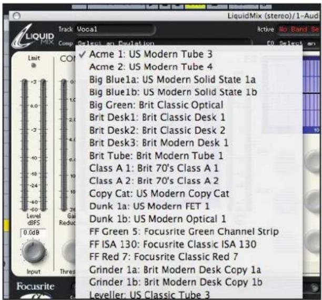322x300 pixels.
Task: Select Brit Desk3: Brit Modern Desk 1
Action: 189,143
